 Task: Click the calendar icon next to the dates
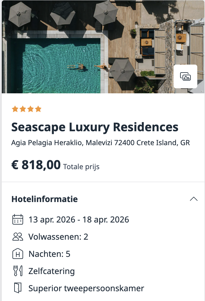click(x=17, y=220)
